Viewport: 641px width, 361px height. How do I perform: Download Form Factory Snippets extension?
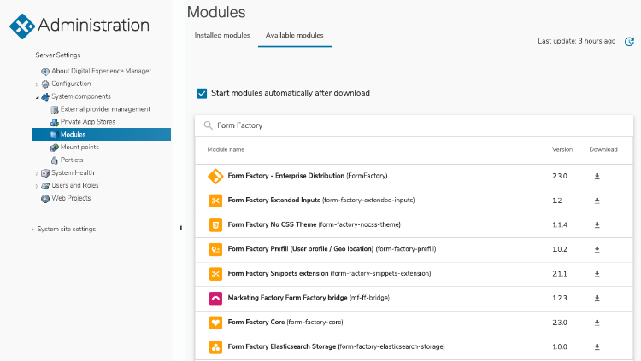597,274
